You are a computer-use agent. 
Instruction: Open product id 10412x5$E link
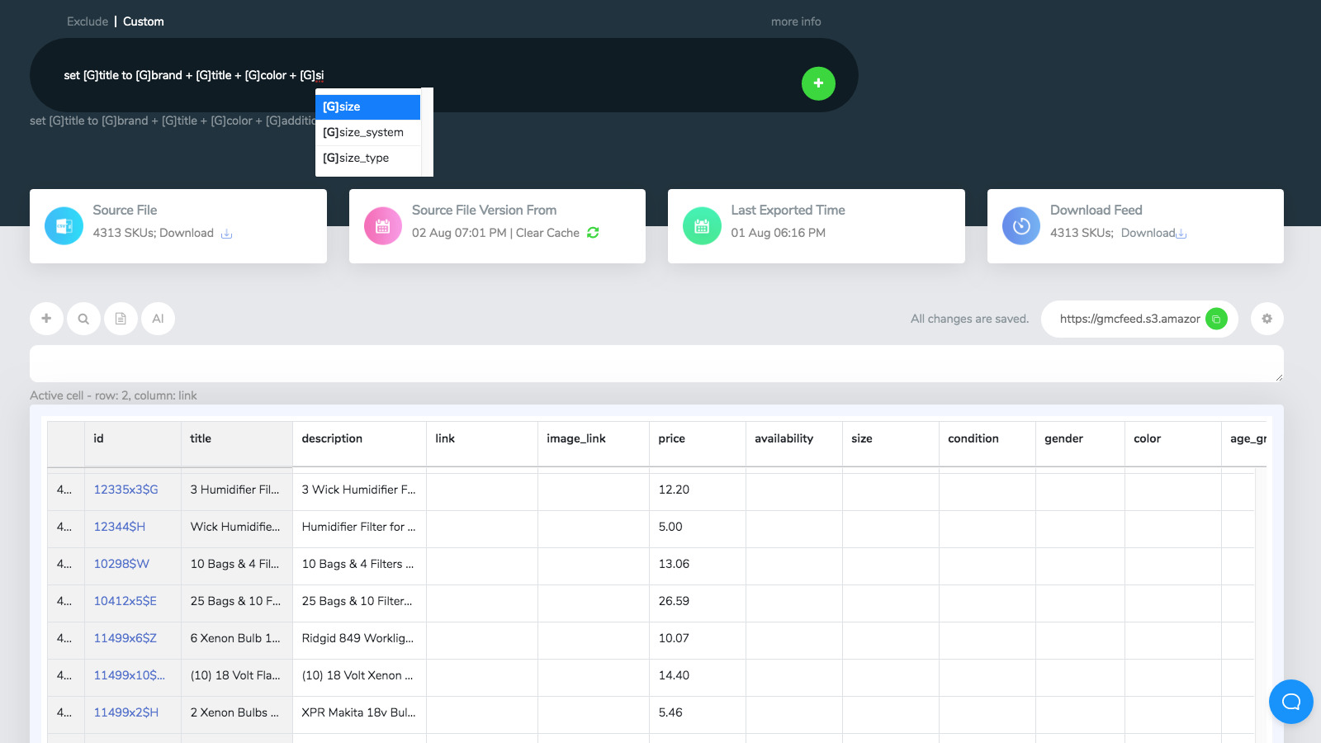(125, 601)
